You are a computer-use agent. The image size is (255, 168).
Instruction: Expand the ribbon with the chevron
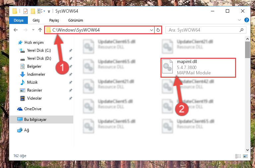coord(239,20)
